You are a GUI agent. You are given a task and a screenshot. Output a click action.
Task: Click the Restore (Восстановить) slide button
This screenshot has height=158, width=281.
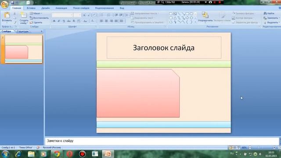[x=39, y=18]
